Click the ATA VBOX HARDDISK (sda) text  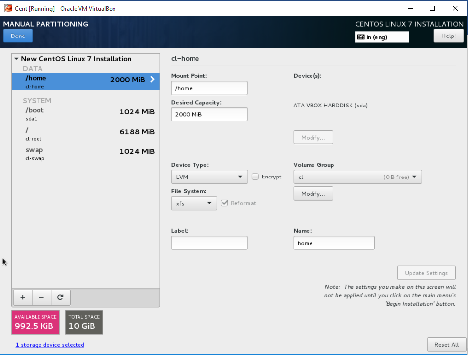(x=330, y=106)
